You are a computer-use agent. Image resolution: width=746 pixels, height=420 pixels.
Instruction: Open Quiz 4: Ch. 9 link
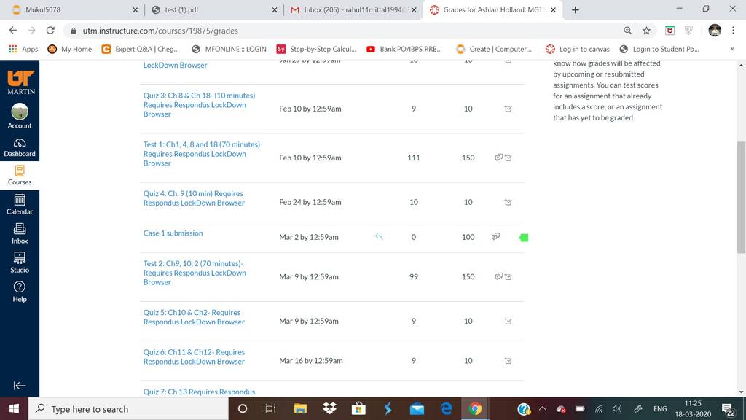point(194,198)
